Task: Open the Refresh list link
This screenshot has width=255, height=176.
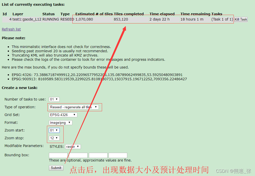Action: [11, 29]
